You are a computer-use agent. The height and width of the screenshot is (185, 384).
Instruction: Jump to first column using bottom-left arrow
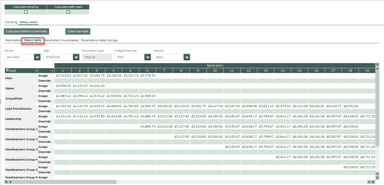tap(6, 182)
